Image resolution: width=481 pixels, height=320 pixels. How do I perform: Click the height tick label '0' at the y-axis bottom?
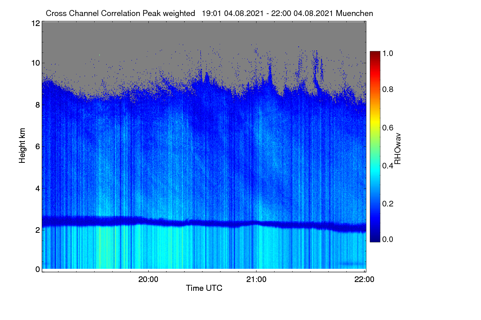[37, 269]
